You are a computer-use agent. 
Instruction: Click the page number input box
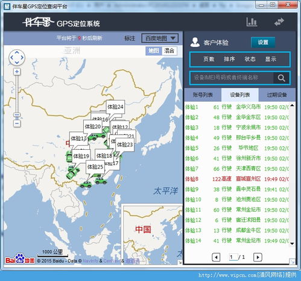[233, 257]
